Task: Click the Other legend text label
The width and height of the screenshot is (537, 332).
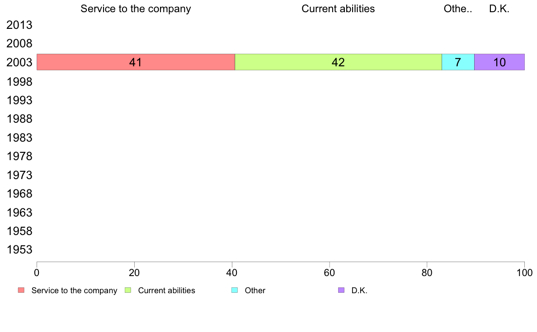Action: click(255, 290)
